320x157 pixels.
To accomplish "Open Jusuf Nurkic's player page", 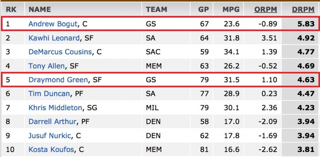I will click(x=50, y=135).
